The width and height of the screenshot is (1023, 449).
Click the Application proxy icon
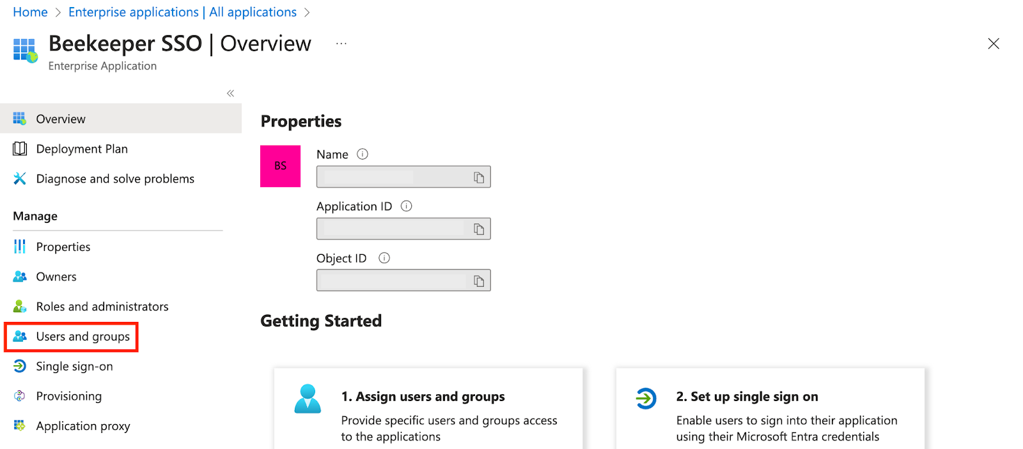[x=20, y=426]
